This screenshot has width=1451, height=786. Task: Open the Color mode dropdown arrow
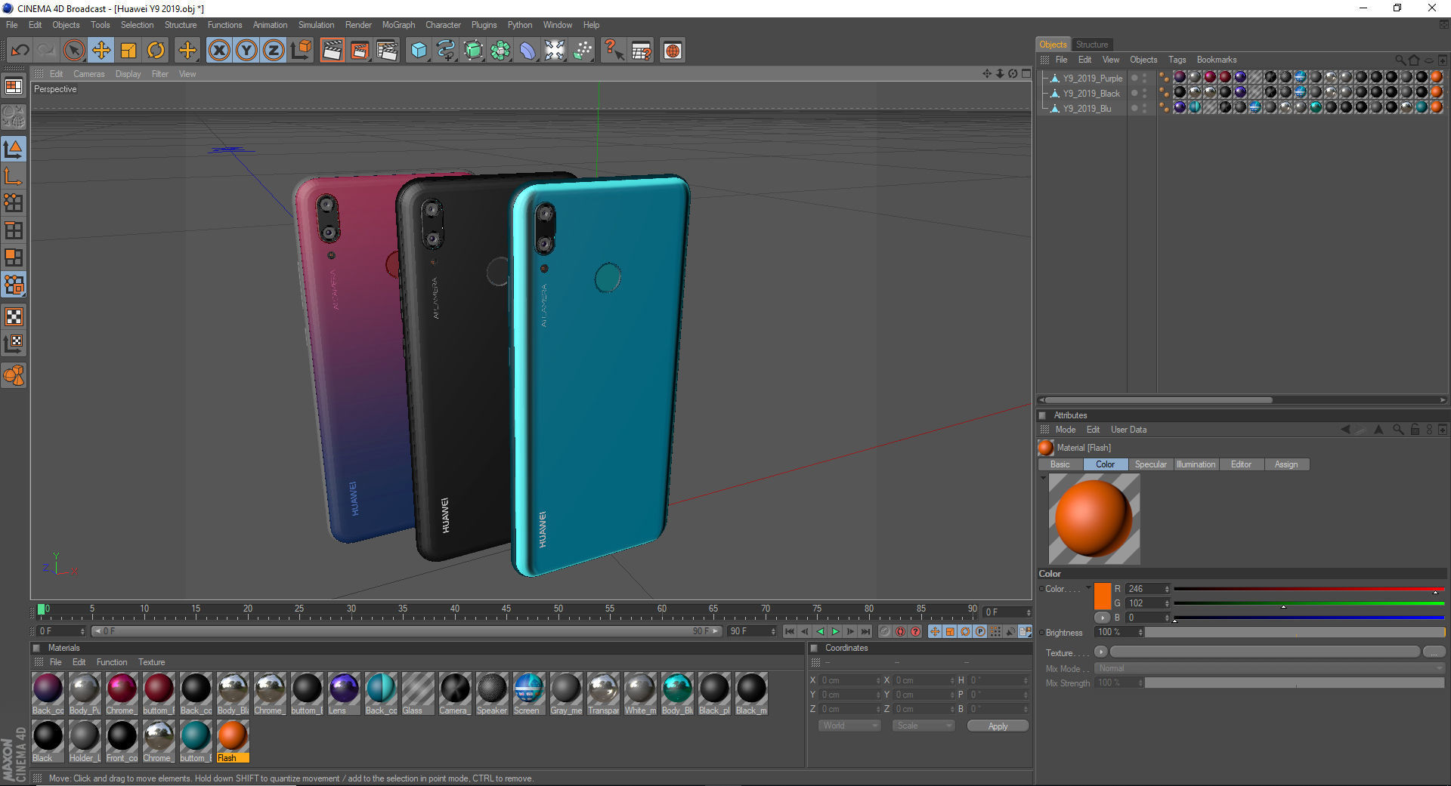point(1088,588)
